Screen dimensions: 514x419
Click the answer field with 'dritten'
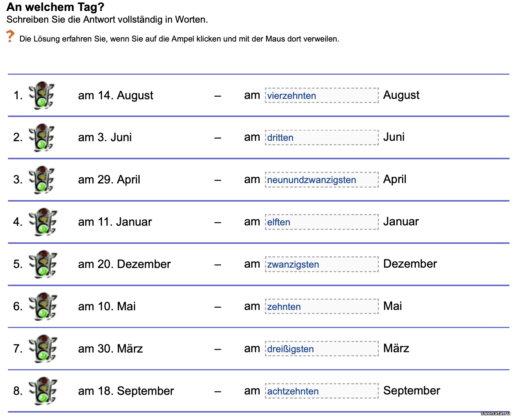pyautogui.click(x=322, y=138)
